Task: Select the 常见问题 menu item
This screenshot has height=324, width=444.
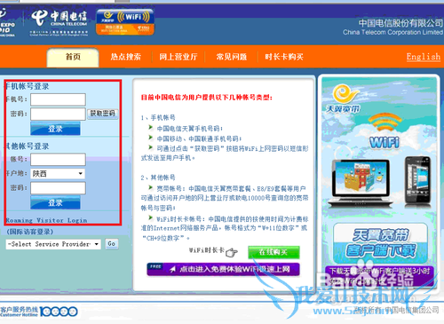Action: coord(232,57)
